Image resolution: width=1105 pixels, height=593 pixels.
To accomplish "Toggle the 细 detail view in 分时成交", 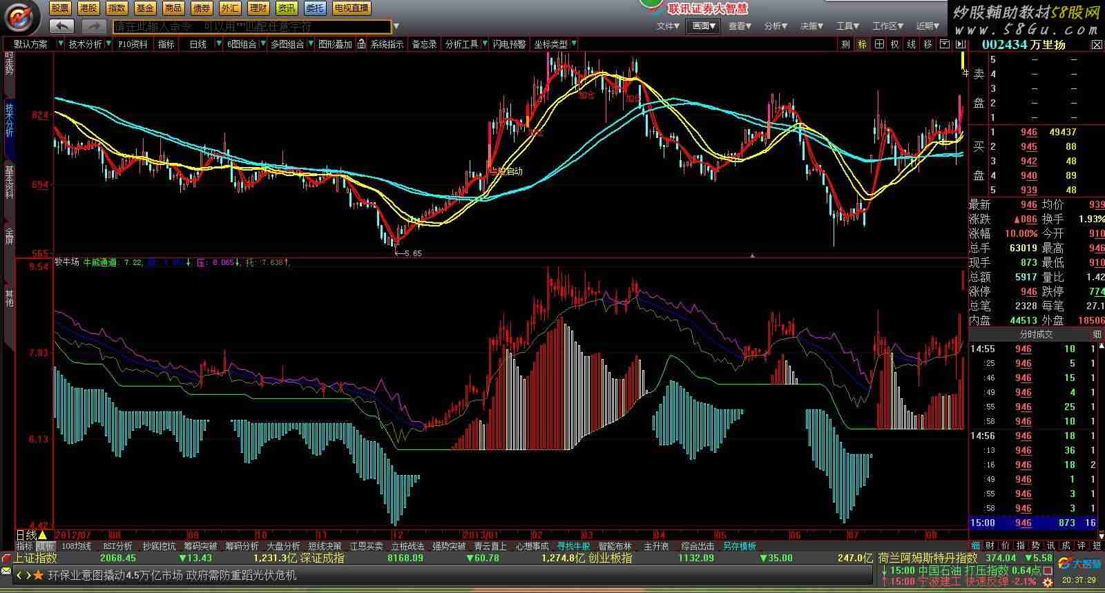I will coord(1097,334).
